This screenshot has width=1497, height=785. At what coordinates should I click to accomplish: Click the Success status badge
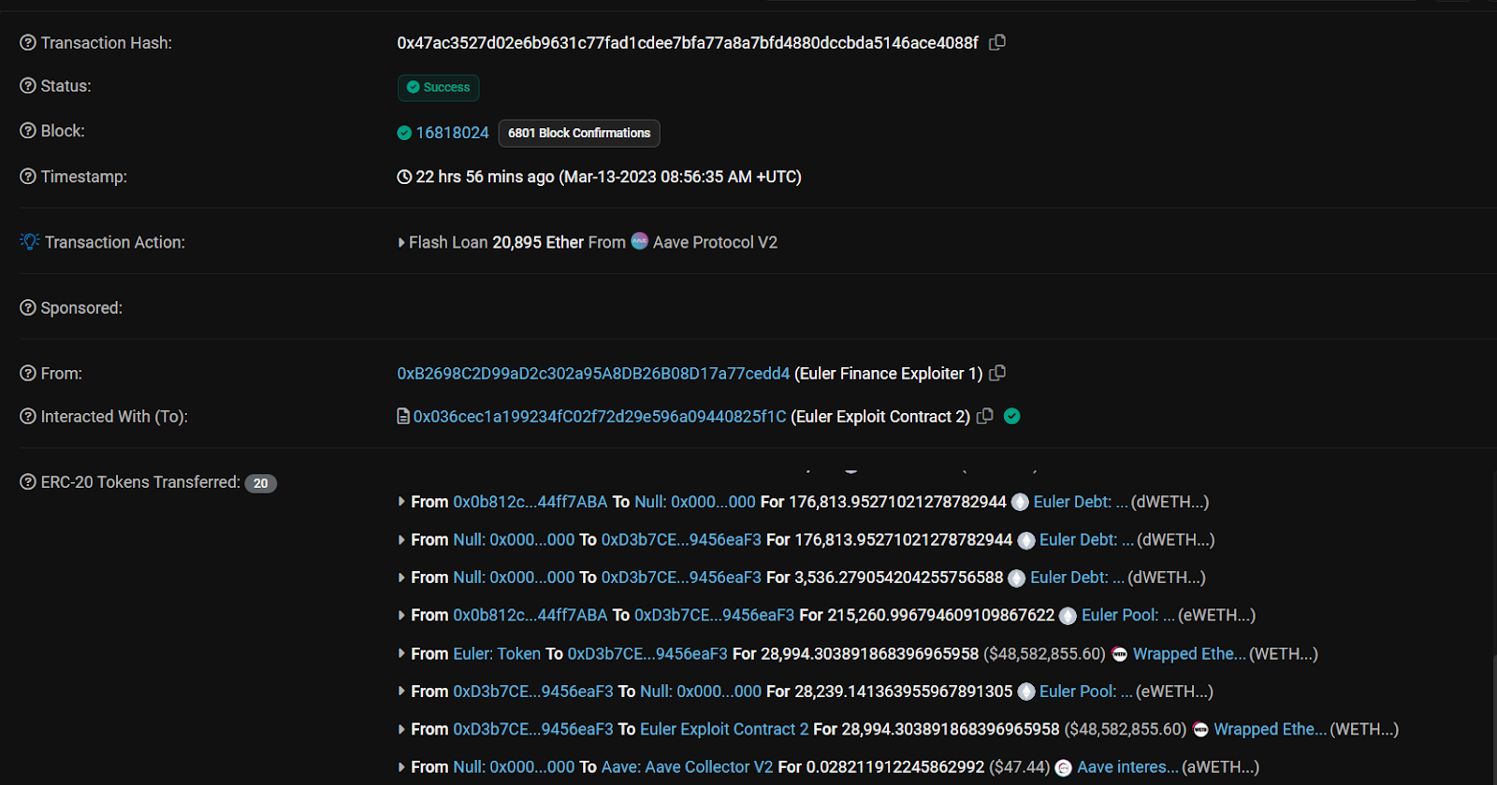(438, 87)
